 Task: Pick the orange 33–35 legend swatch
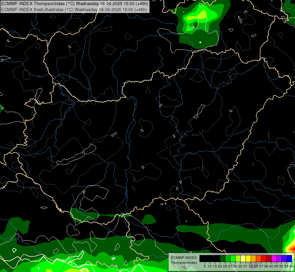[x=253, y=258]
